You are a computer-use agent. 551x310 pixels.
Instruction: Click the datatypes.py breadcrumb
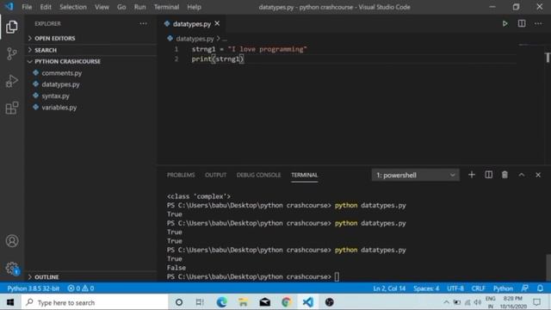pyautogui.click(x=195, y=39)
